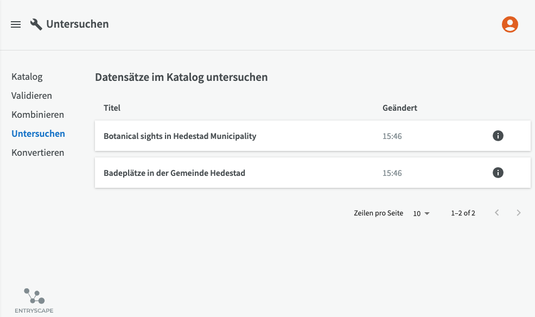Click the EntryScape logo
Screen dimensions: 535x317
tap(34, 301)
